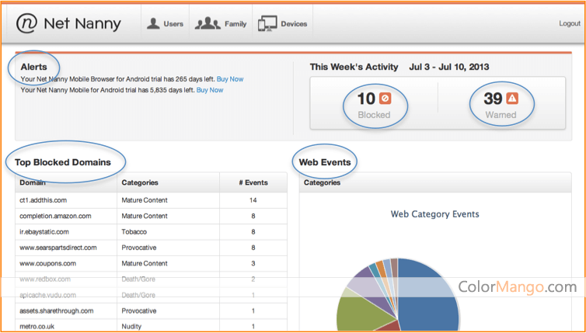Click the Web Category Events chart title
586x333 pixels.
435,214
